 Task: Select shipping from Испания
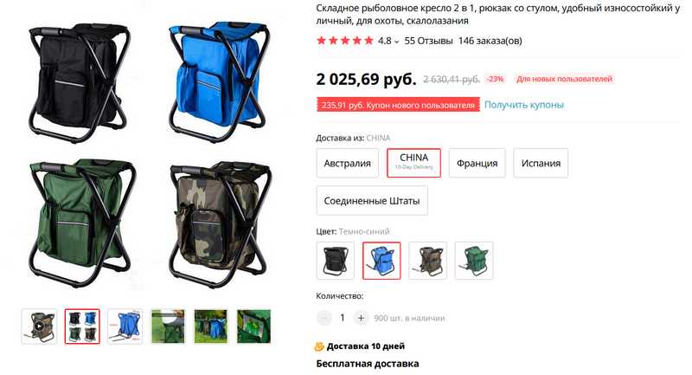tap(541, 163)
